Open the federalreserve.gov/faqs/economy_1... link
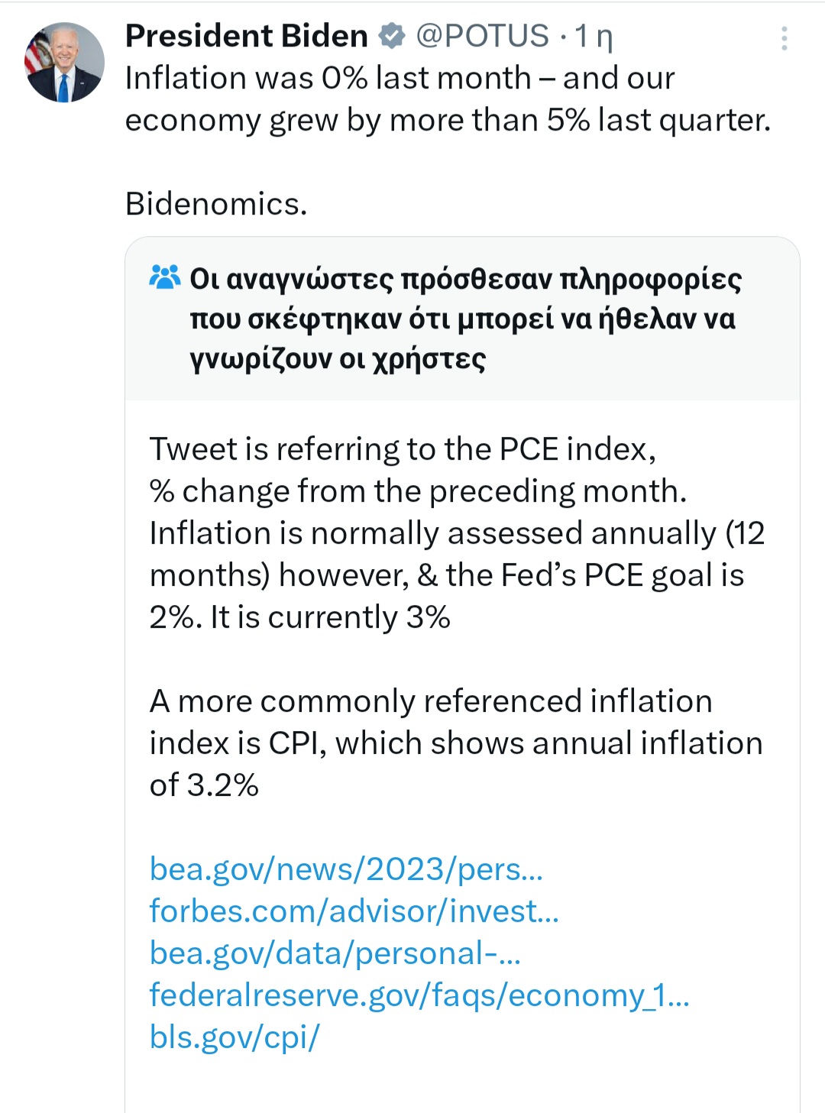Viewport: 825px width, 1113px height. [419, 995]
